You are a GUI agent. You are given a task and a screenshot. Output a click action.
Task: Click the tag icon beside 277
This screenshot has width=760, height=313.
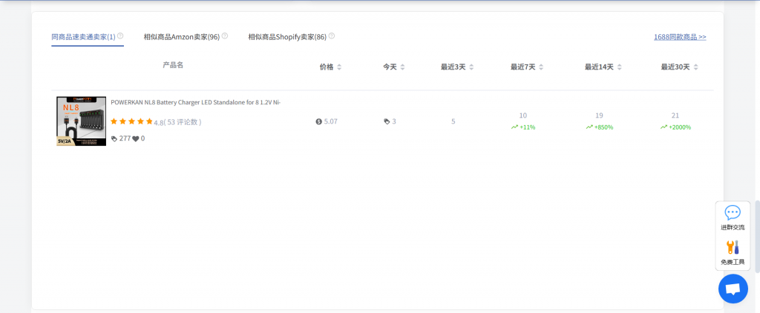tap(114, 138)
